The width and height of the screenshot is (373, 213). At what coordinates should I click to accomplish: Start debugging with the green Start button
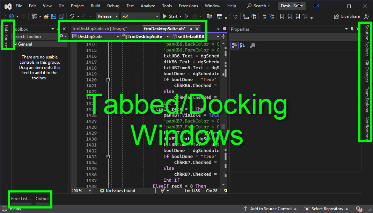point(170,16)
